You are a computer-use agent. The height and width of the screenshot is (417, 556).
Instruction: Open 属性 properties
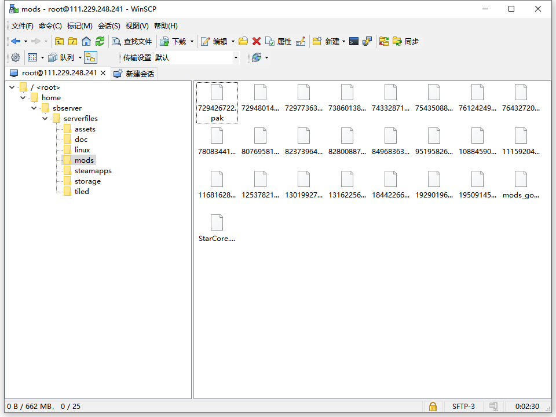tap(279, 42)
